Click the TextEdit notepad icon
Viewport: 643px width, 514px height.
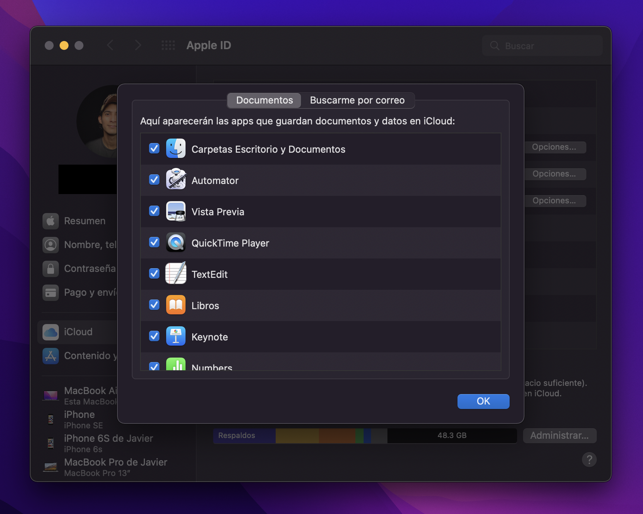(x=175, y=274)
